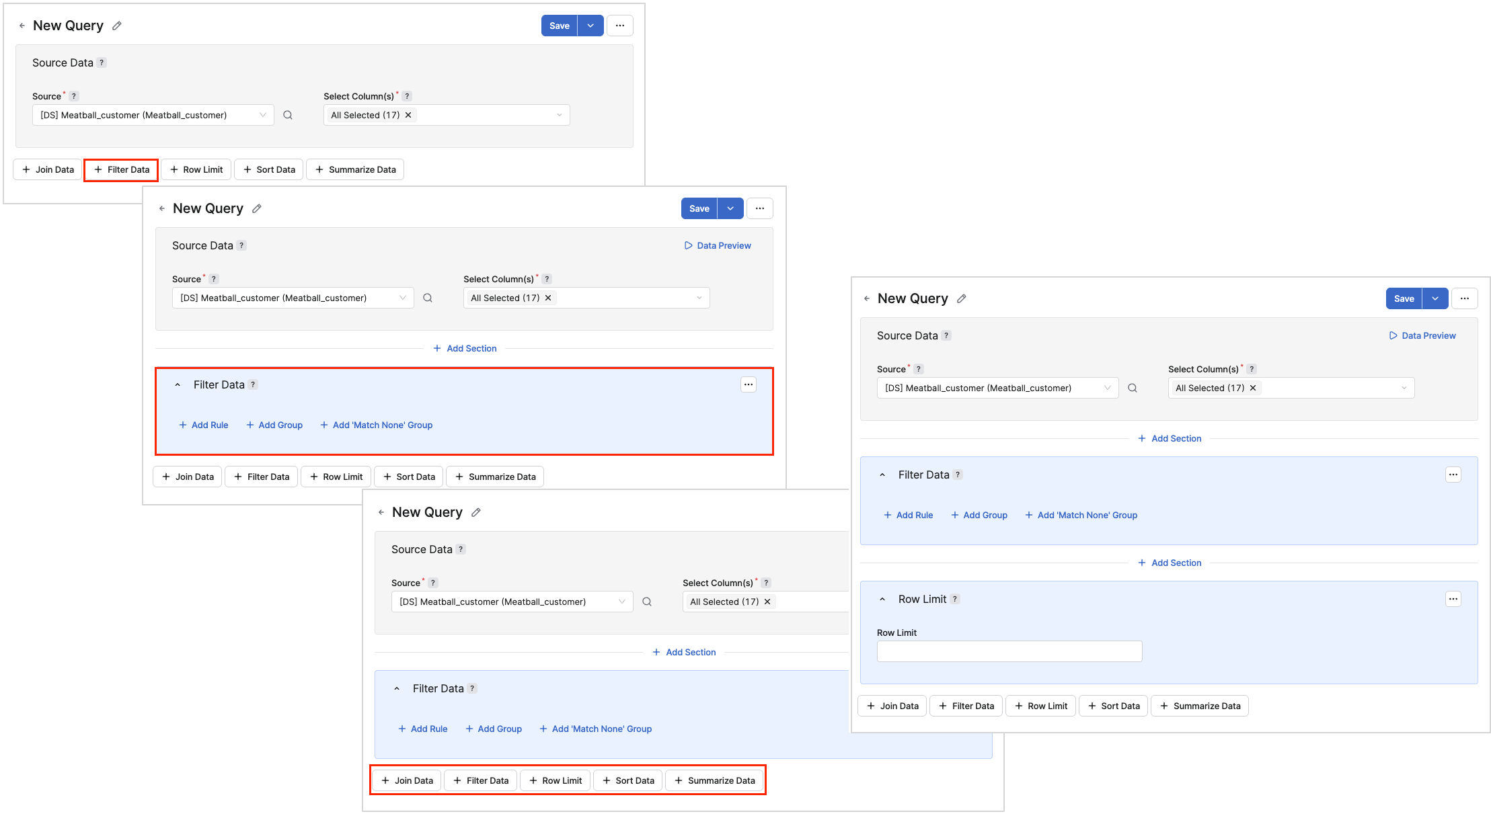This screenshot has width=1491, height=816.
Task: Open Data Preview in the Row Limit window
Action: 1422,335
